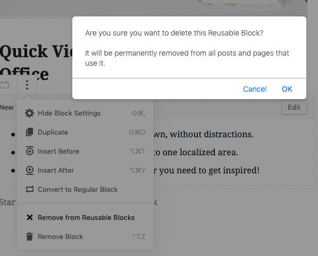Click the list item ending 'you need to get inspired!'
The width and height of the screenshot is (318, 256).
pyautogui.click(x=207, y=170)
